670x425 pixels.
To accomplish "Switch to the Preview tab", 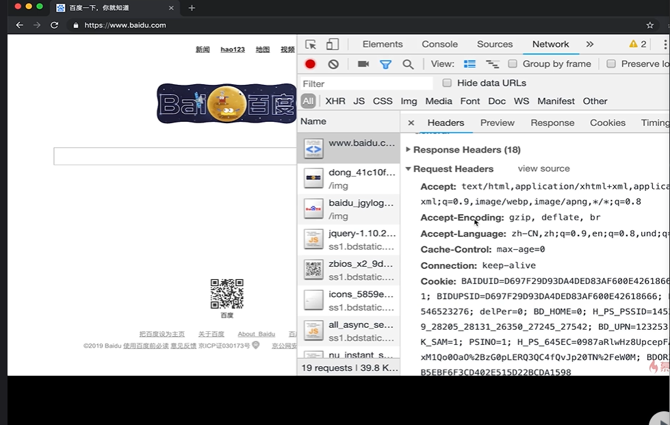I will [x=498, y=123].
